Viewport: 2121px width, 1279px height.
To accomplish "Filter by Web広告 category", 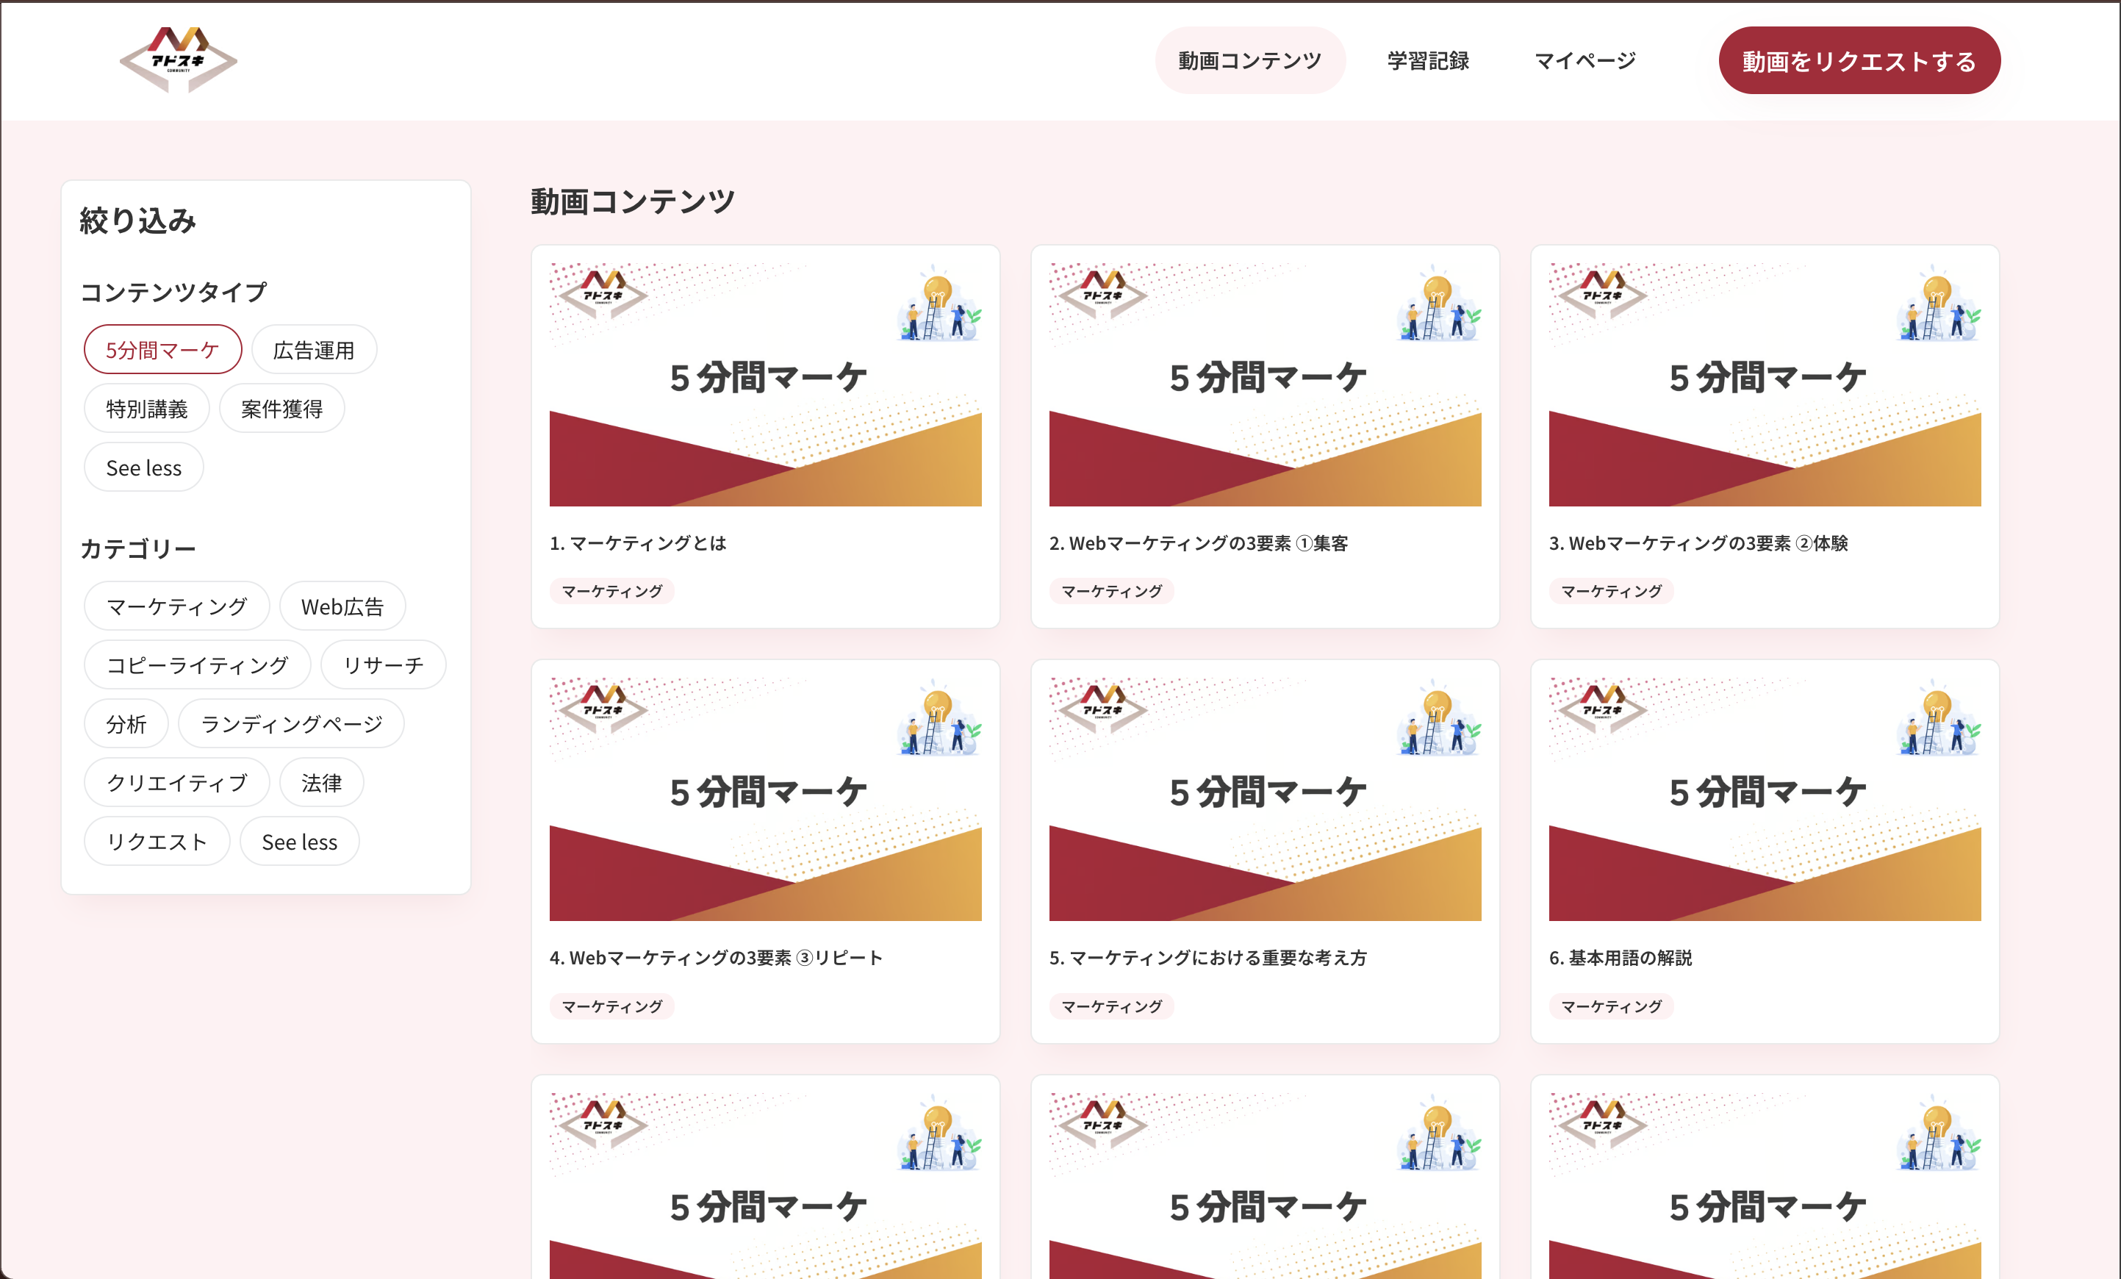I will (x=342, y=606).
